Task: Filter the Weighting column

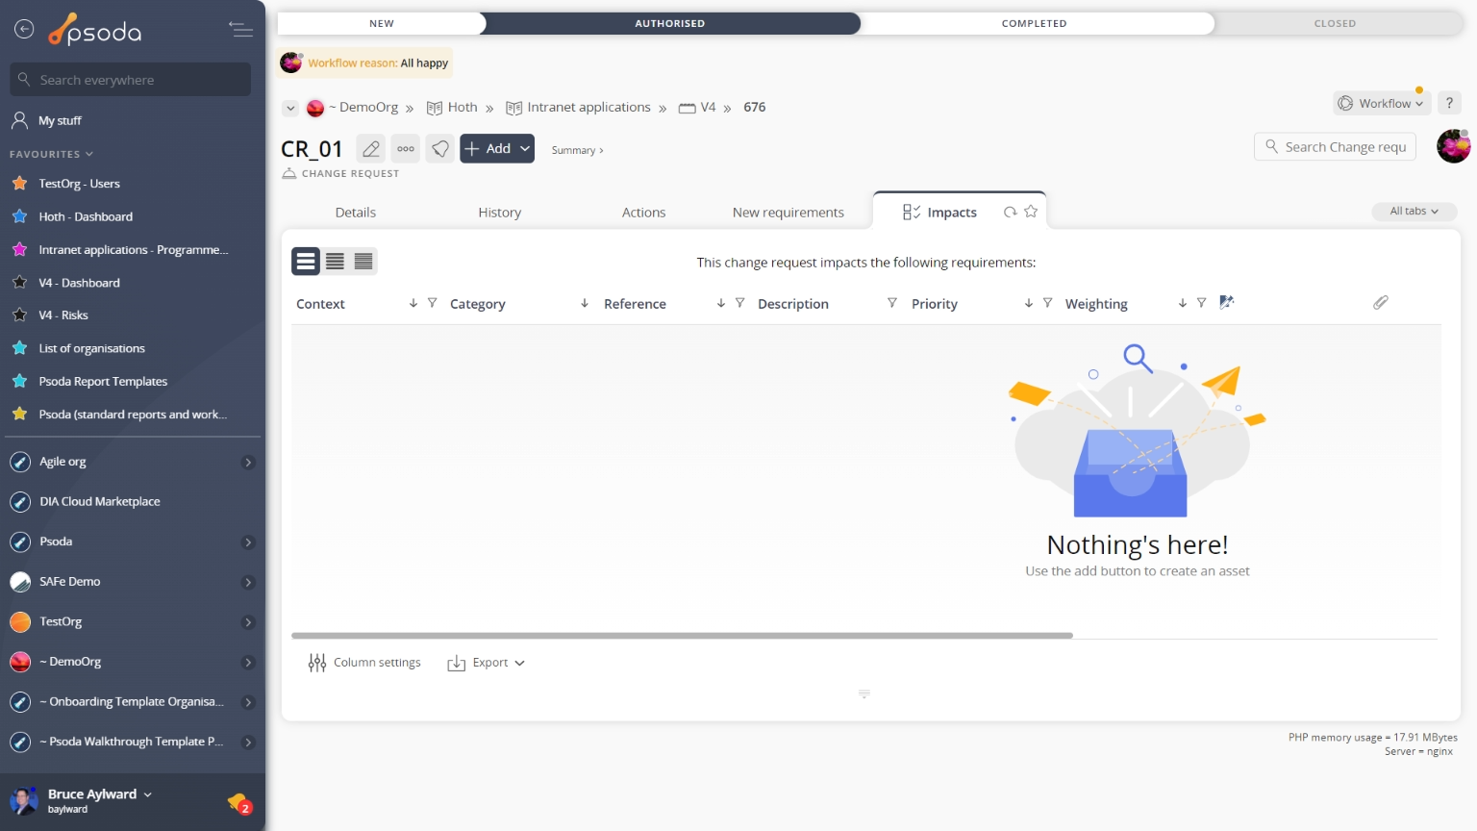Action: click(1202, 303)
